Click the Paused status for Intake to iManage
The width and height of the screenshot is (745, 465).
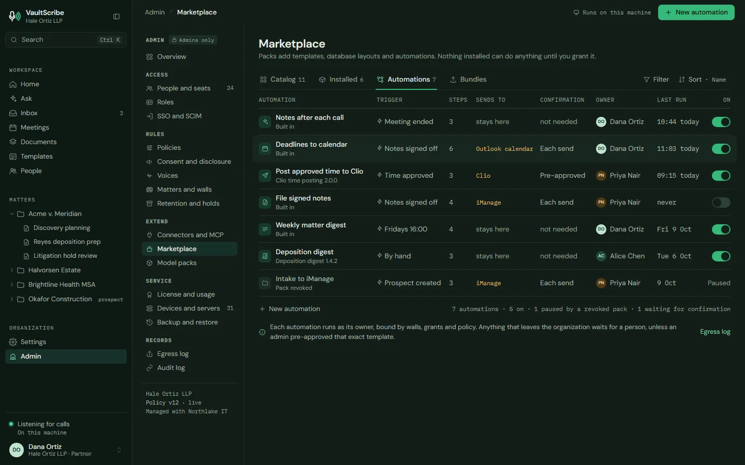[x=719, y=283]
